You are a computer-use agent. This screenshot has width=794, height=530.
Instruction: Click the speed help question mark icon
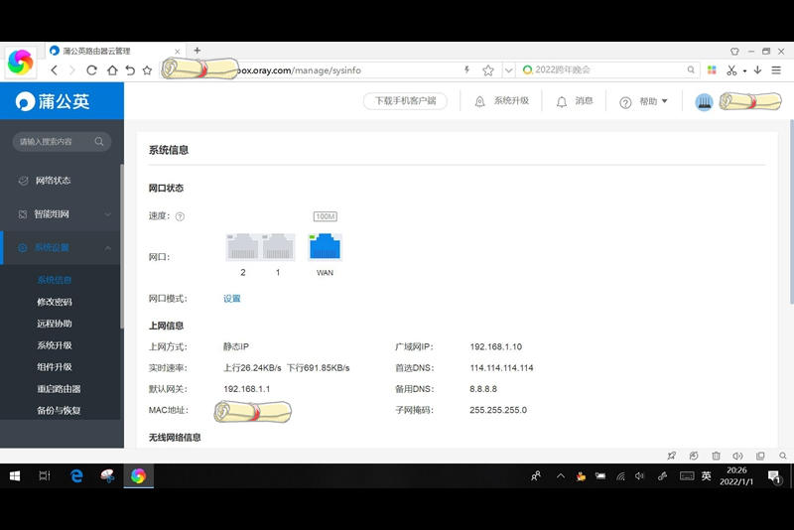click(x=180, y=216)
